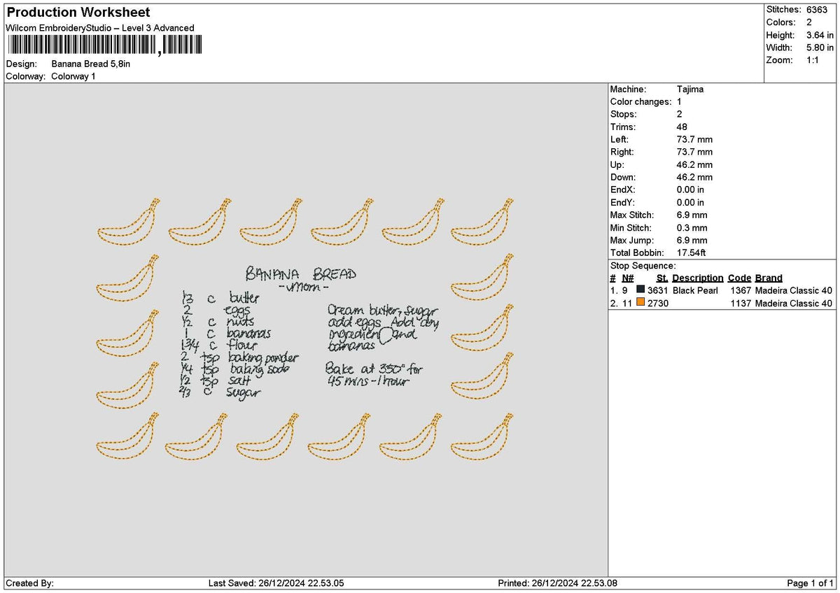This screenshot has height=593, width=840.
Task: Click the Black Pearl thread color swatch
Action: click(x=641, y=290)
